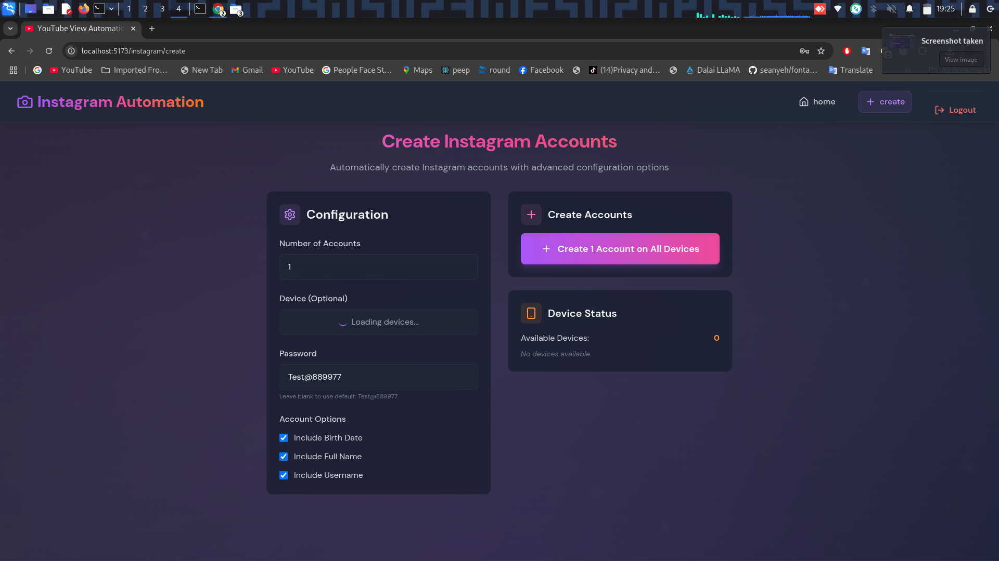Reload the current page
The height and width of the screenshot is (561, 999).
[49, 51]
